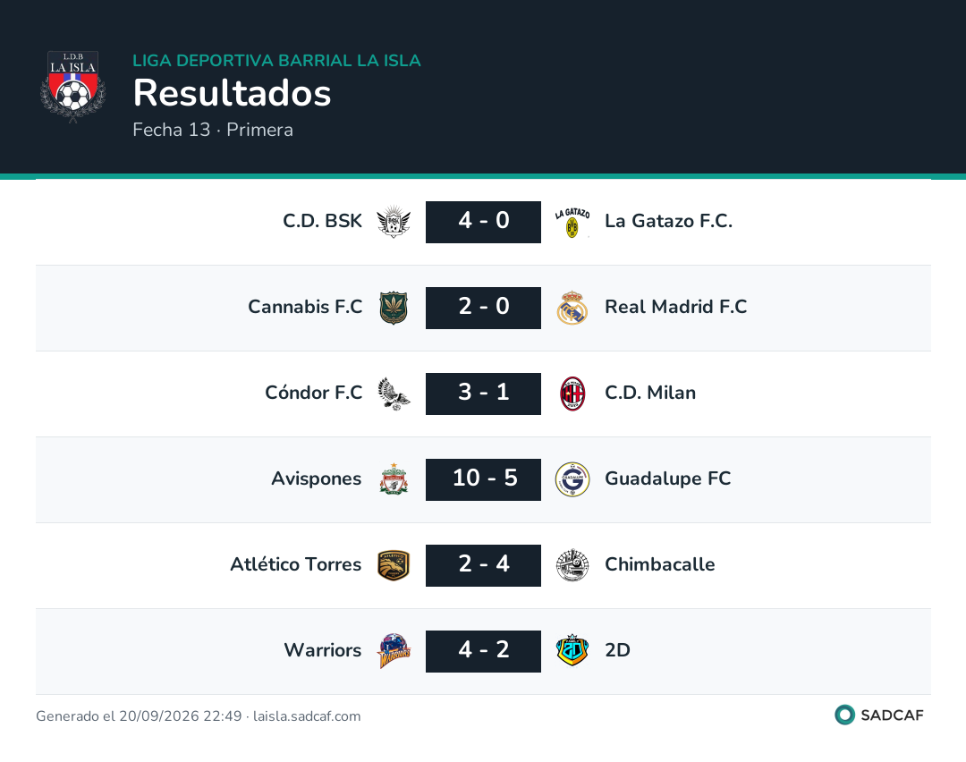
Task: Click the Chimbacalle team emblem
Action: tap(572, 565)
